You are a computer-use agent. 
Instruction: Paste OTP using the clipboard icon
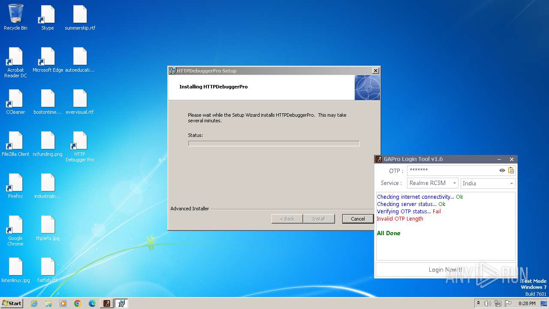[511, 170]
